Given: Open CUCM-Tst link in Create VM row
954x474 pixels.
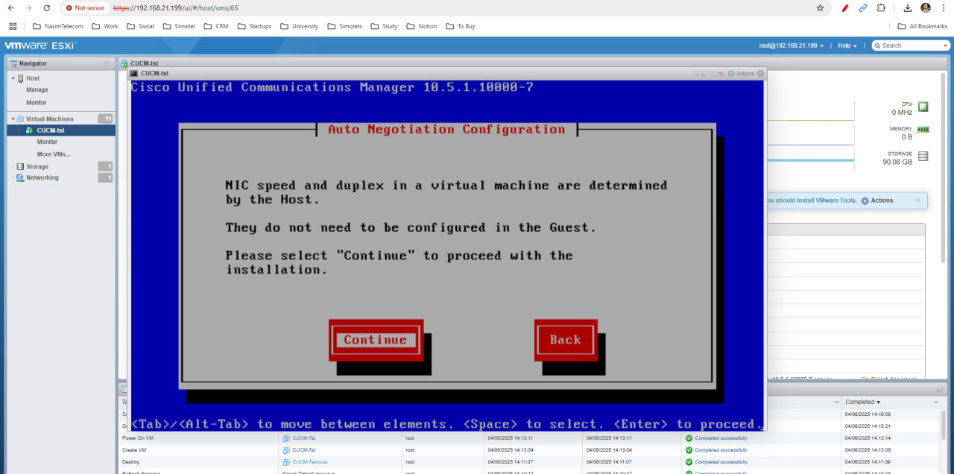Looking at the screenshot, I should (x=304, y=450).
